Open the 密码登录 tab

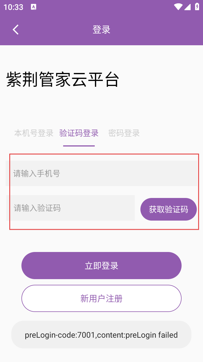[124, 133]
